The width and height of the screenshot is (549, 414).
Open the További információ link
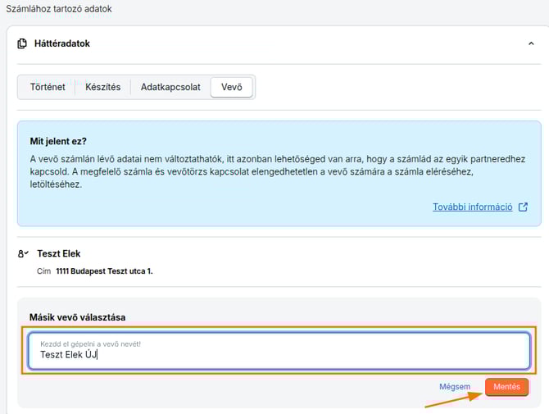click(472, 207)
